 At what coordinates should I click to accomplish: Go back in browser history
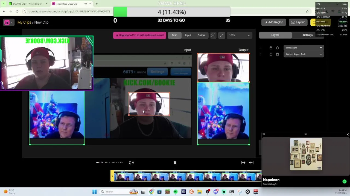(4, 11)
